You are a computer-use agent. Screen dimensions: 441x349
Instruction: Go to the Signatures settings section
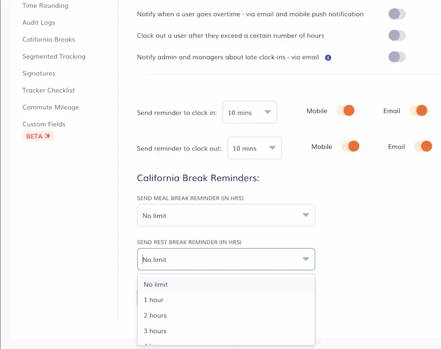point(39,73)
